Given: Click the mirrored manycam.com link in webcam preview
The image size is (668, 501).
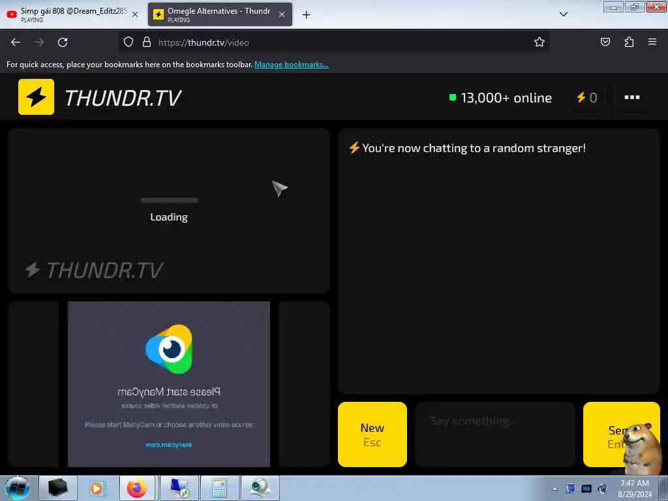Looking at the screenshot, I should click(169, 445).
